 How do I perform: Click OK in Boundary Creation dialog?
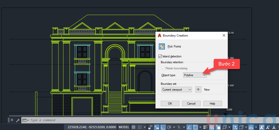click(170, 104)
